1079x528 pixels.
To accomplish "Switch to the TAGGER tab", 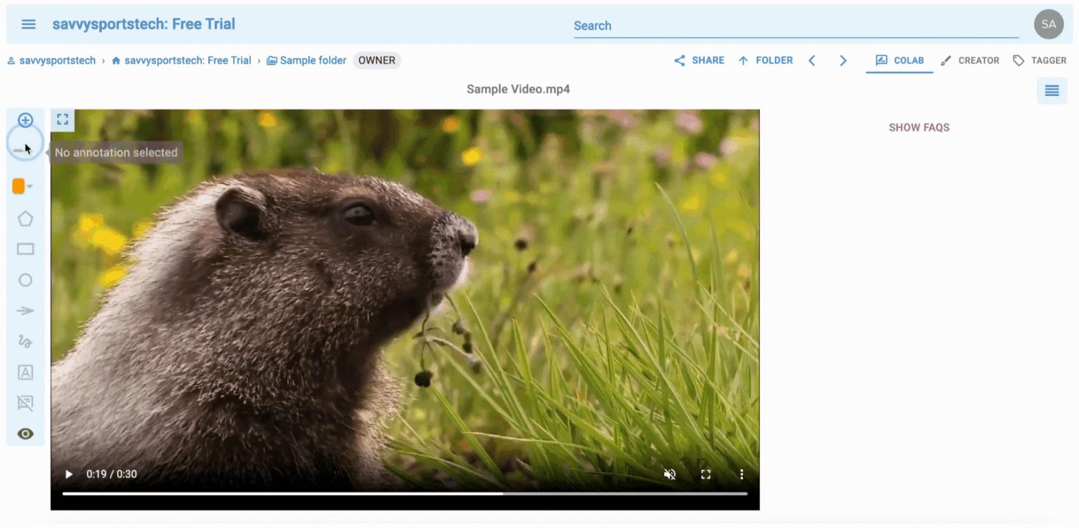I will click(1040, 60).
